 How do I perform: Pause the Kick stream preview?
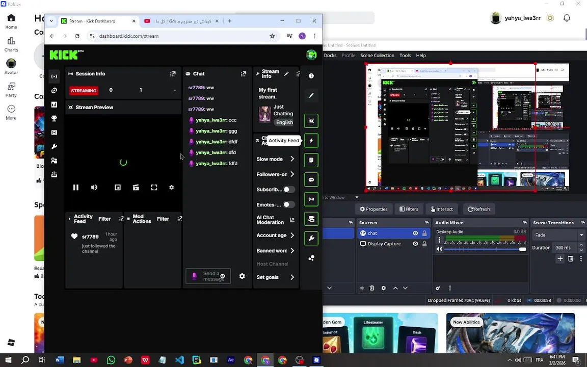click(x=75, y=187)
